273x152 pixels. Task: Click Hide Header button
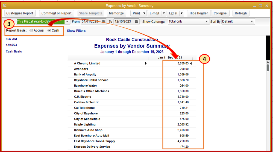pos(199,13)
